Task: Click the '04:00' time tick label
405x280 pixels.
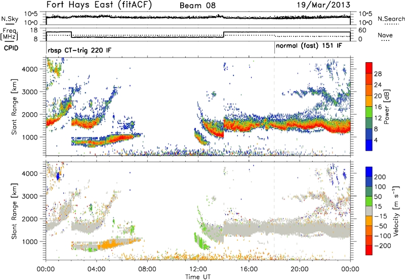Action: click(96, 269)
